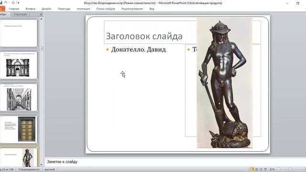This screenshot has width=306, height=172.
Task: Select the bronze David statue picture
Action: (225, 83)
